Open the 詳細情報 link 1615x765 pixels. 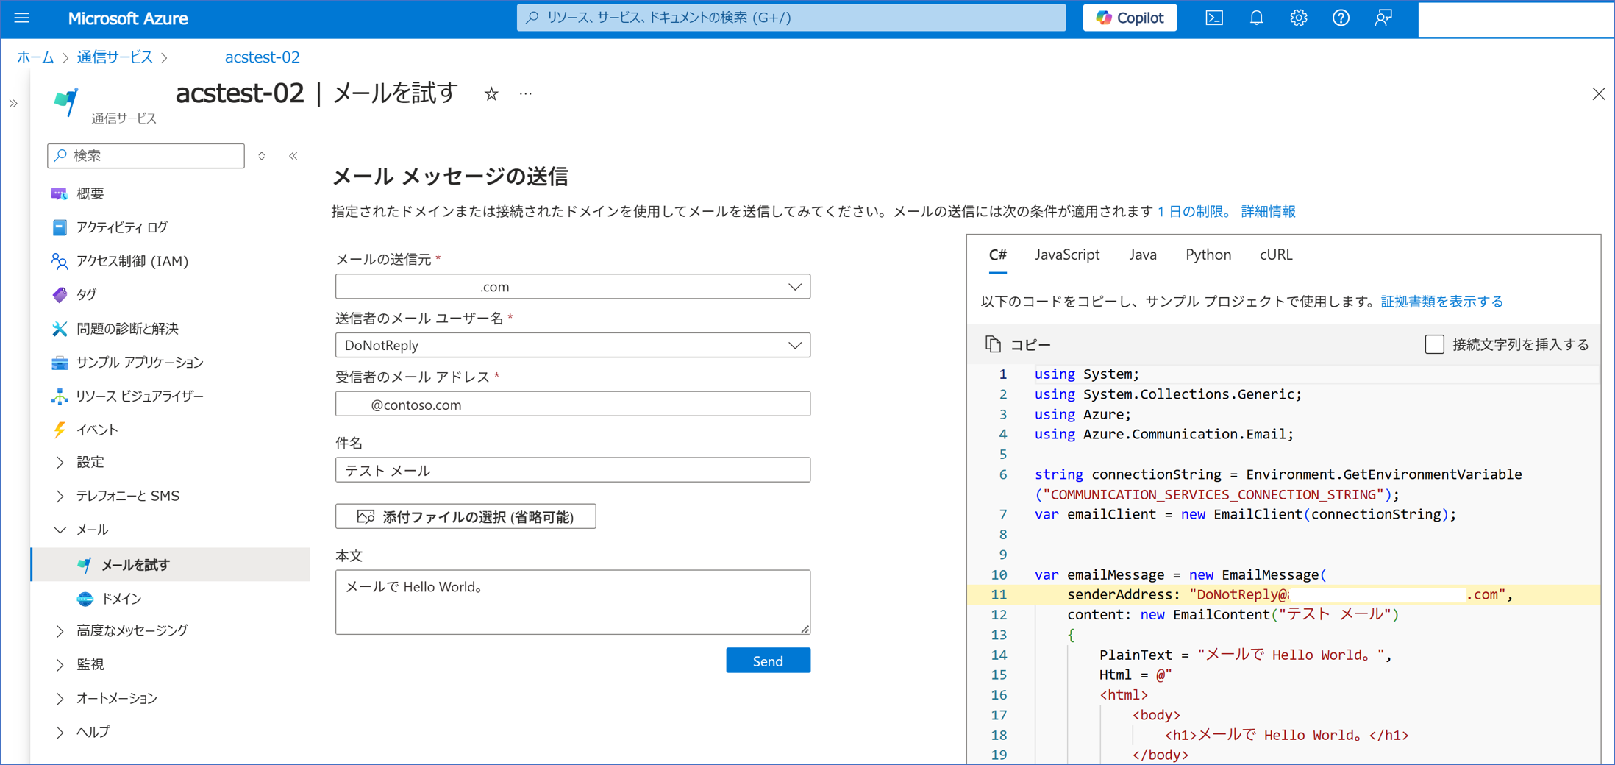click(x=1268, y=212)
